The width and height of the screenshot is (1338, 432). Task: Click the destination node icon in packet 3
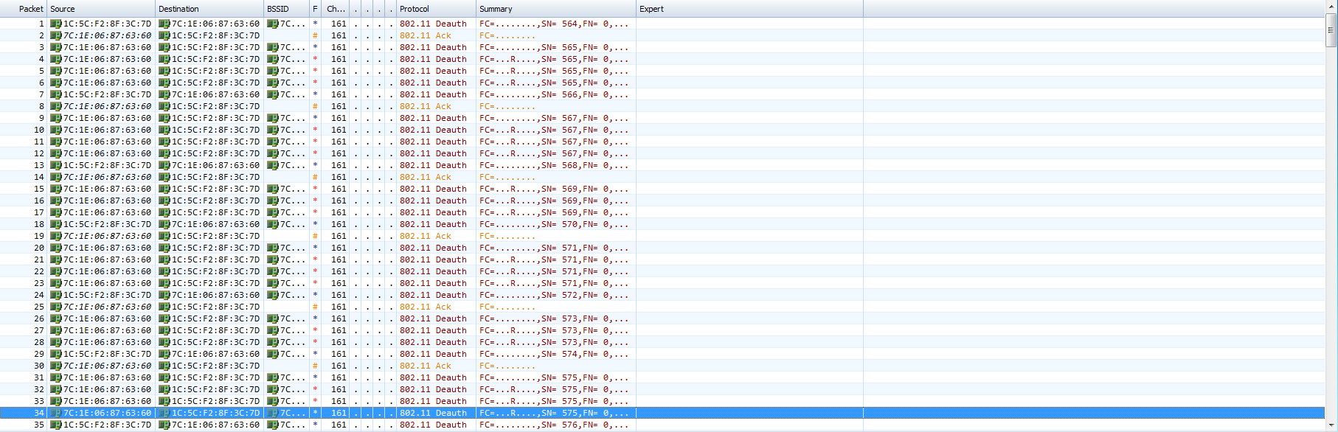click(x=164, y=47)
